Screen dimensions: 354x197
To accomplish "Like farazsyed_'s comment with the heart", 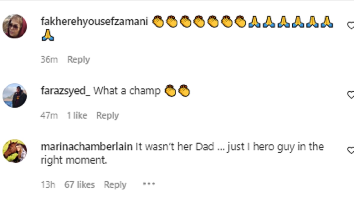I will 351,95.
